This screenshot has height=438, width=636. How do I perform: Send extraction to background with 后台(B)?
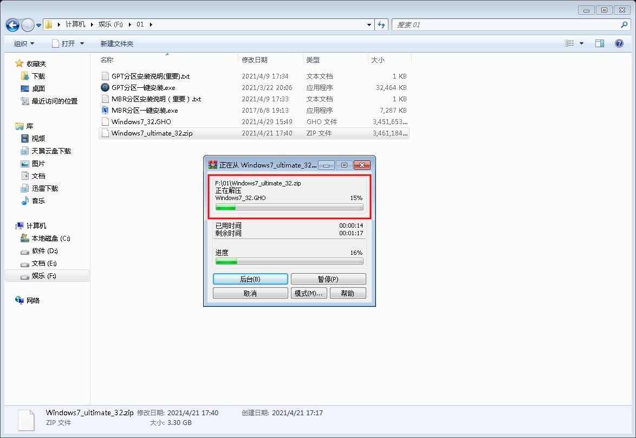(250, 279)
